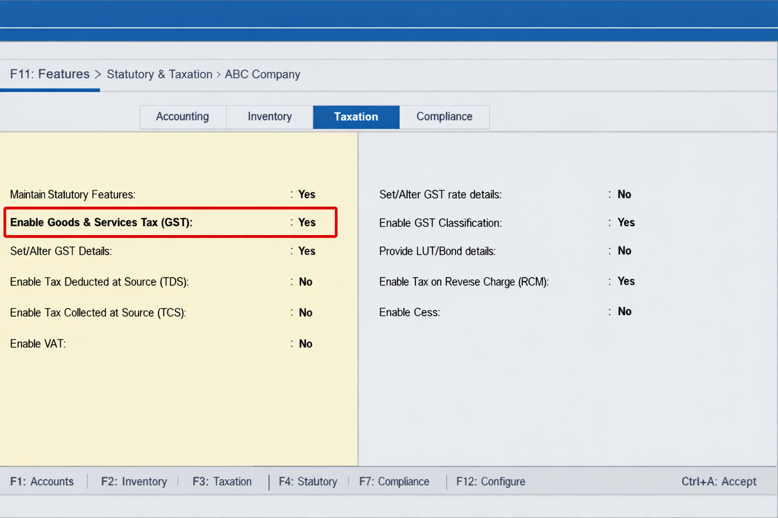Enable the Cess option
Image resolution: width=778 pixels, height=518 pixels.
tap(625, 312)
